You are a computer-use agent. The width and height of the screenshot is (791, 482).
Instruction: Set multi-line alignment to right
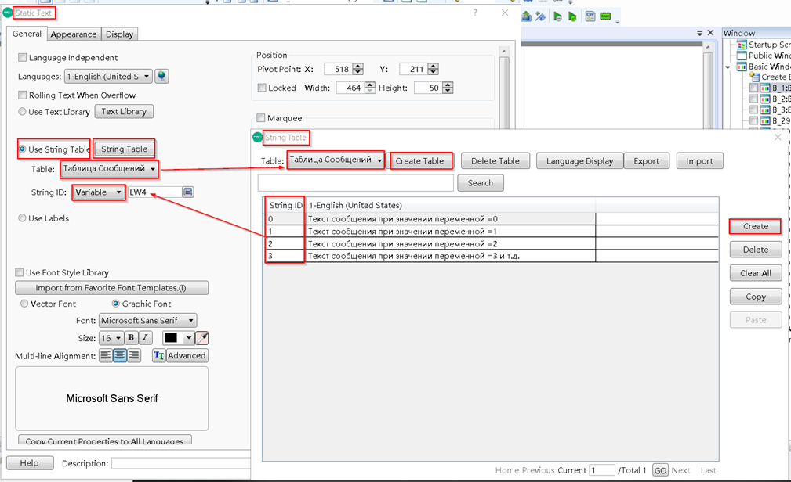(133, 355)
